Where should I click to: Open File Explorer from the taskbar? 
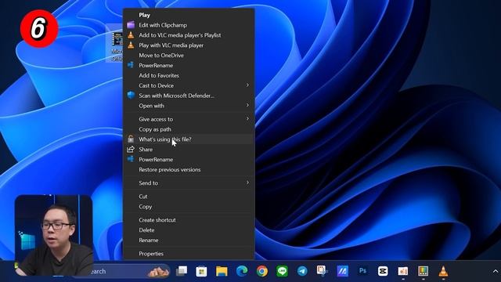click(222, 271)
